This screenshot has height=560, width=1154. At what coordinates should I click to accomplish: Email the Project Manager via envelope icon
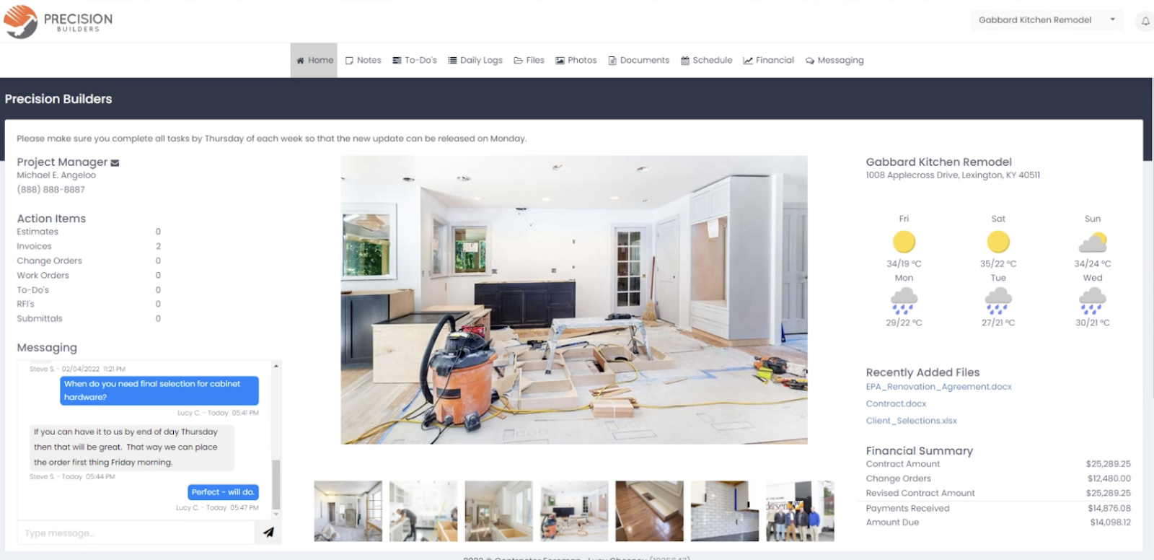click(115, 163)
